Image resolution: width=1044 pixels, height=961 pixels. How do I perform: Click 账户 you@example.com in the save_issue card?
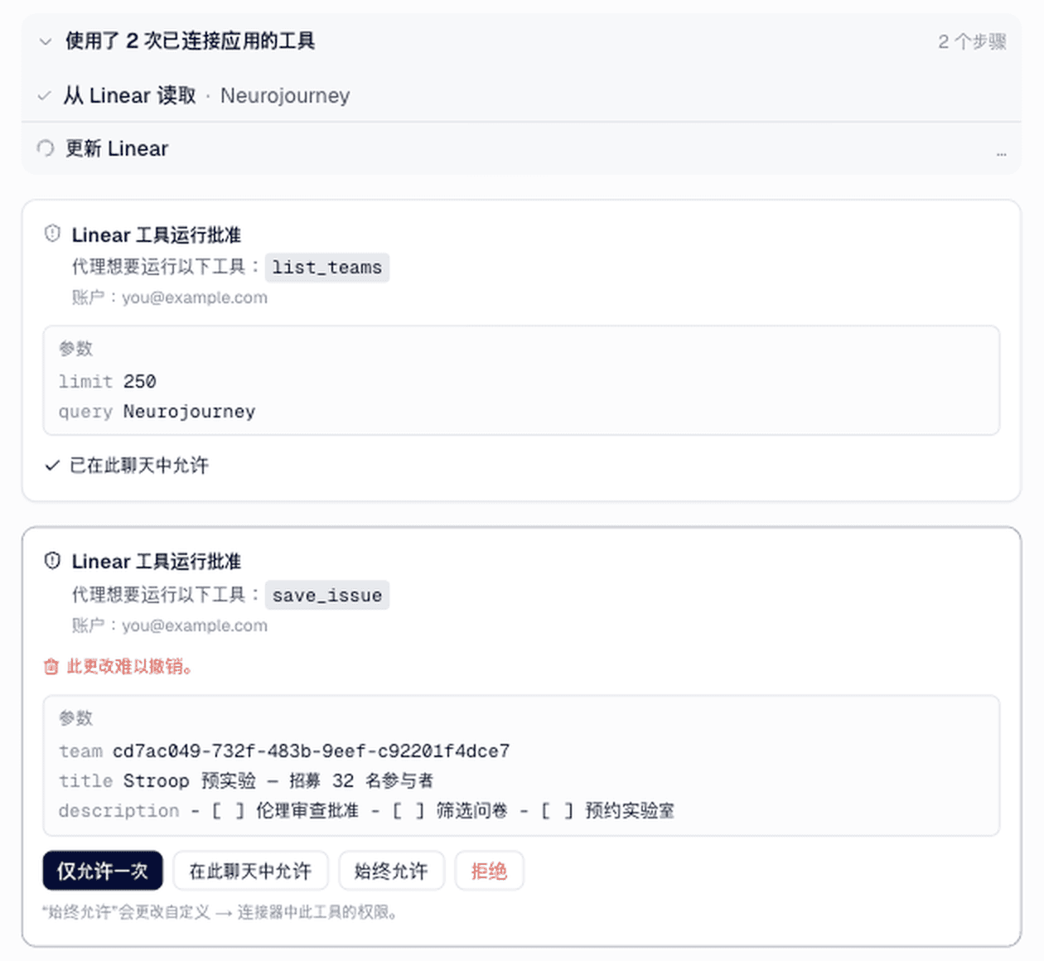(x=170, y=625)
